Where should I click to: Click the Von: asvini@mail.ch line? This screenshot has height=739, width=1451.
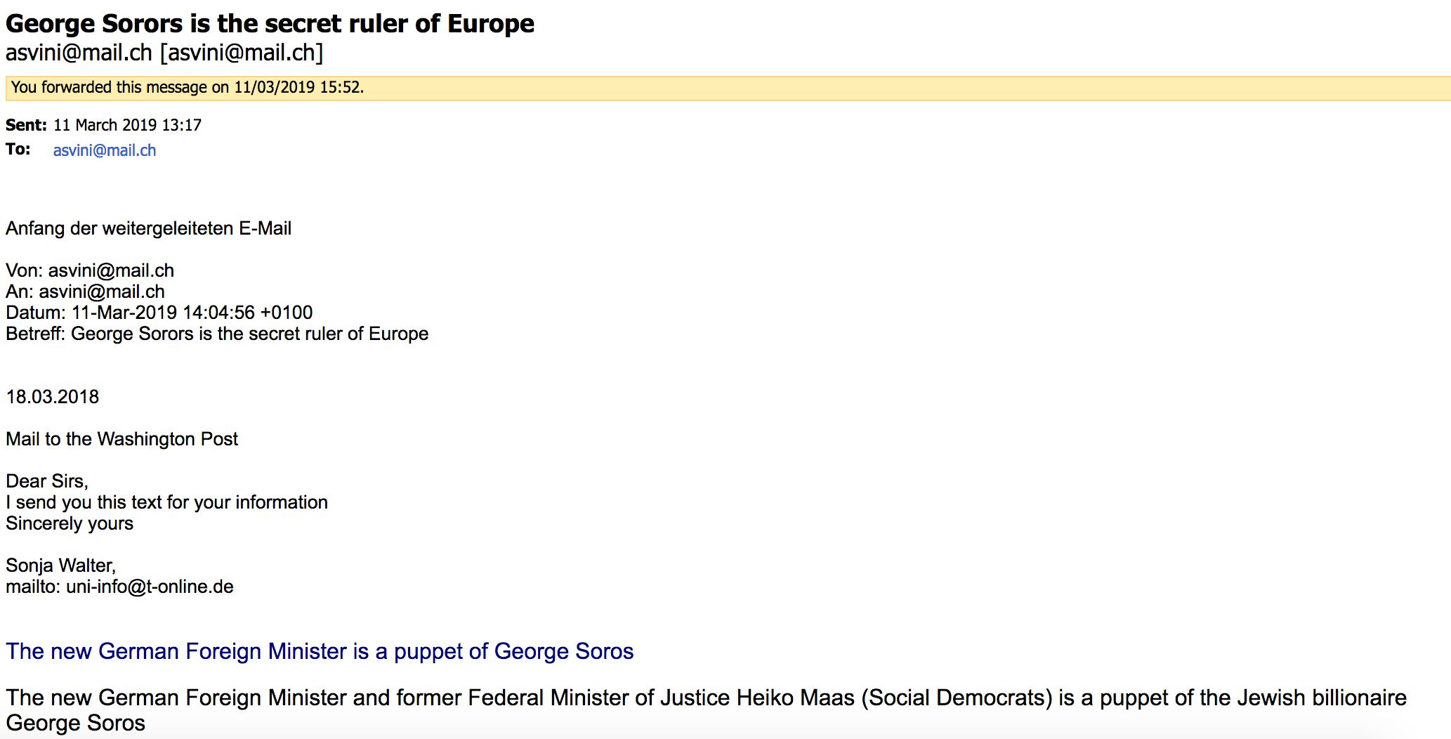click(90, 270)
